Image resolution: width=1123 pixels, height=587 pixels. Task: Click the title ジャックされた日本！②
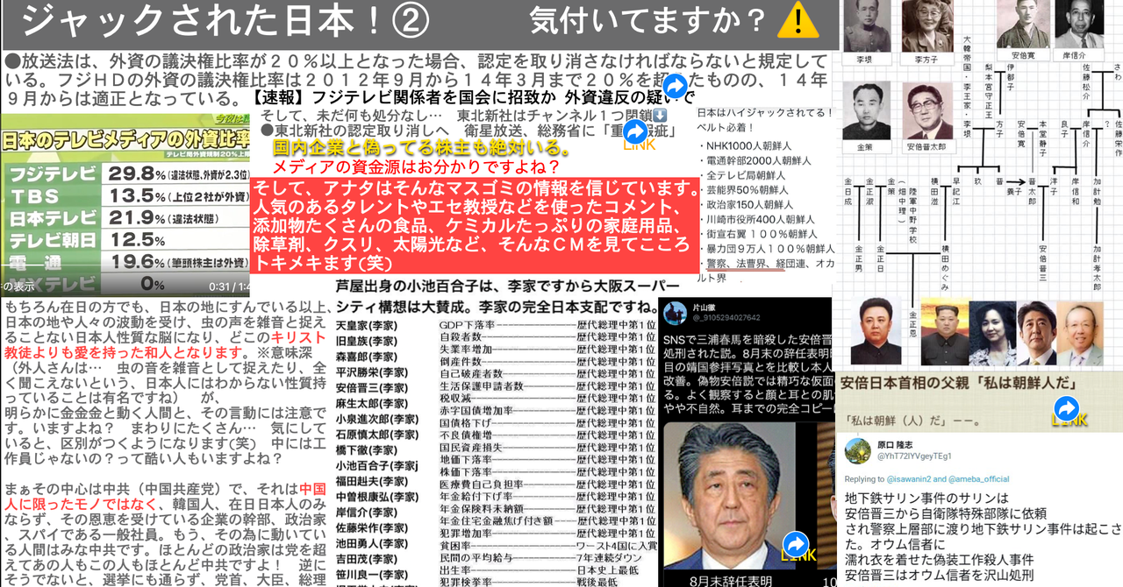click(x=224, y=21)
